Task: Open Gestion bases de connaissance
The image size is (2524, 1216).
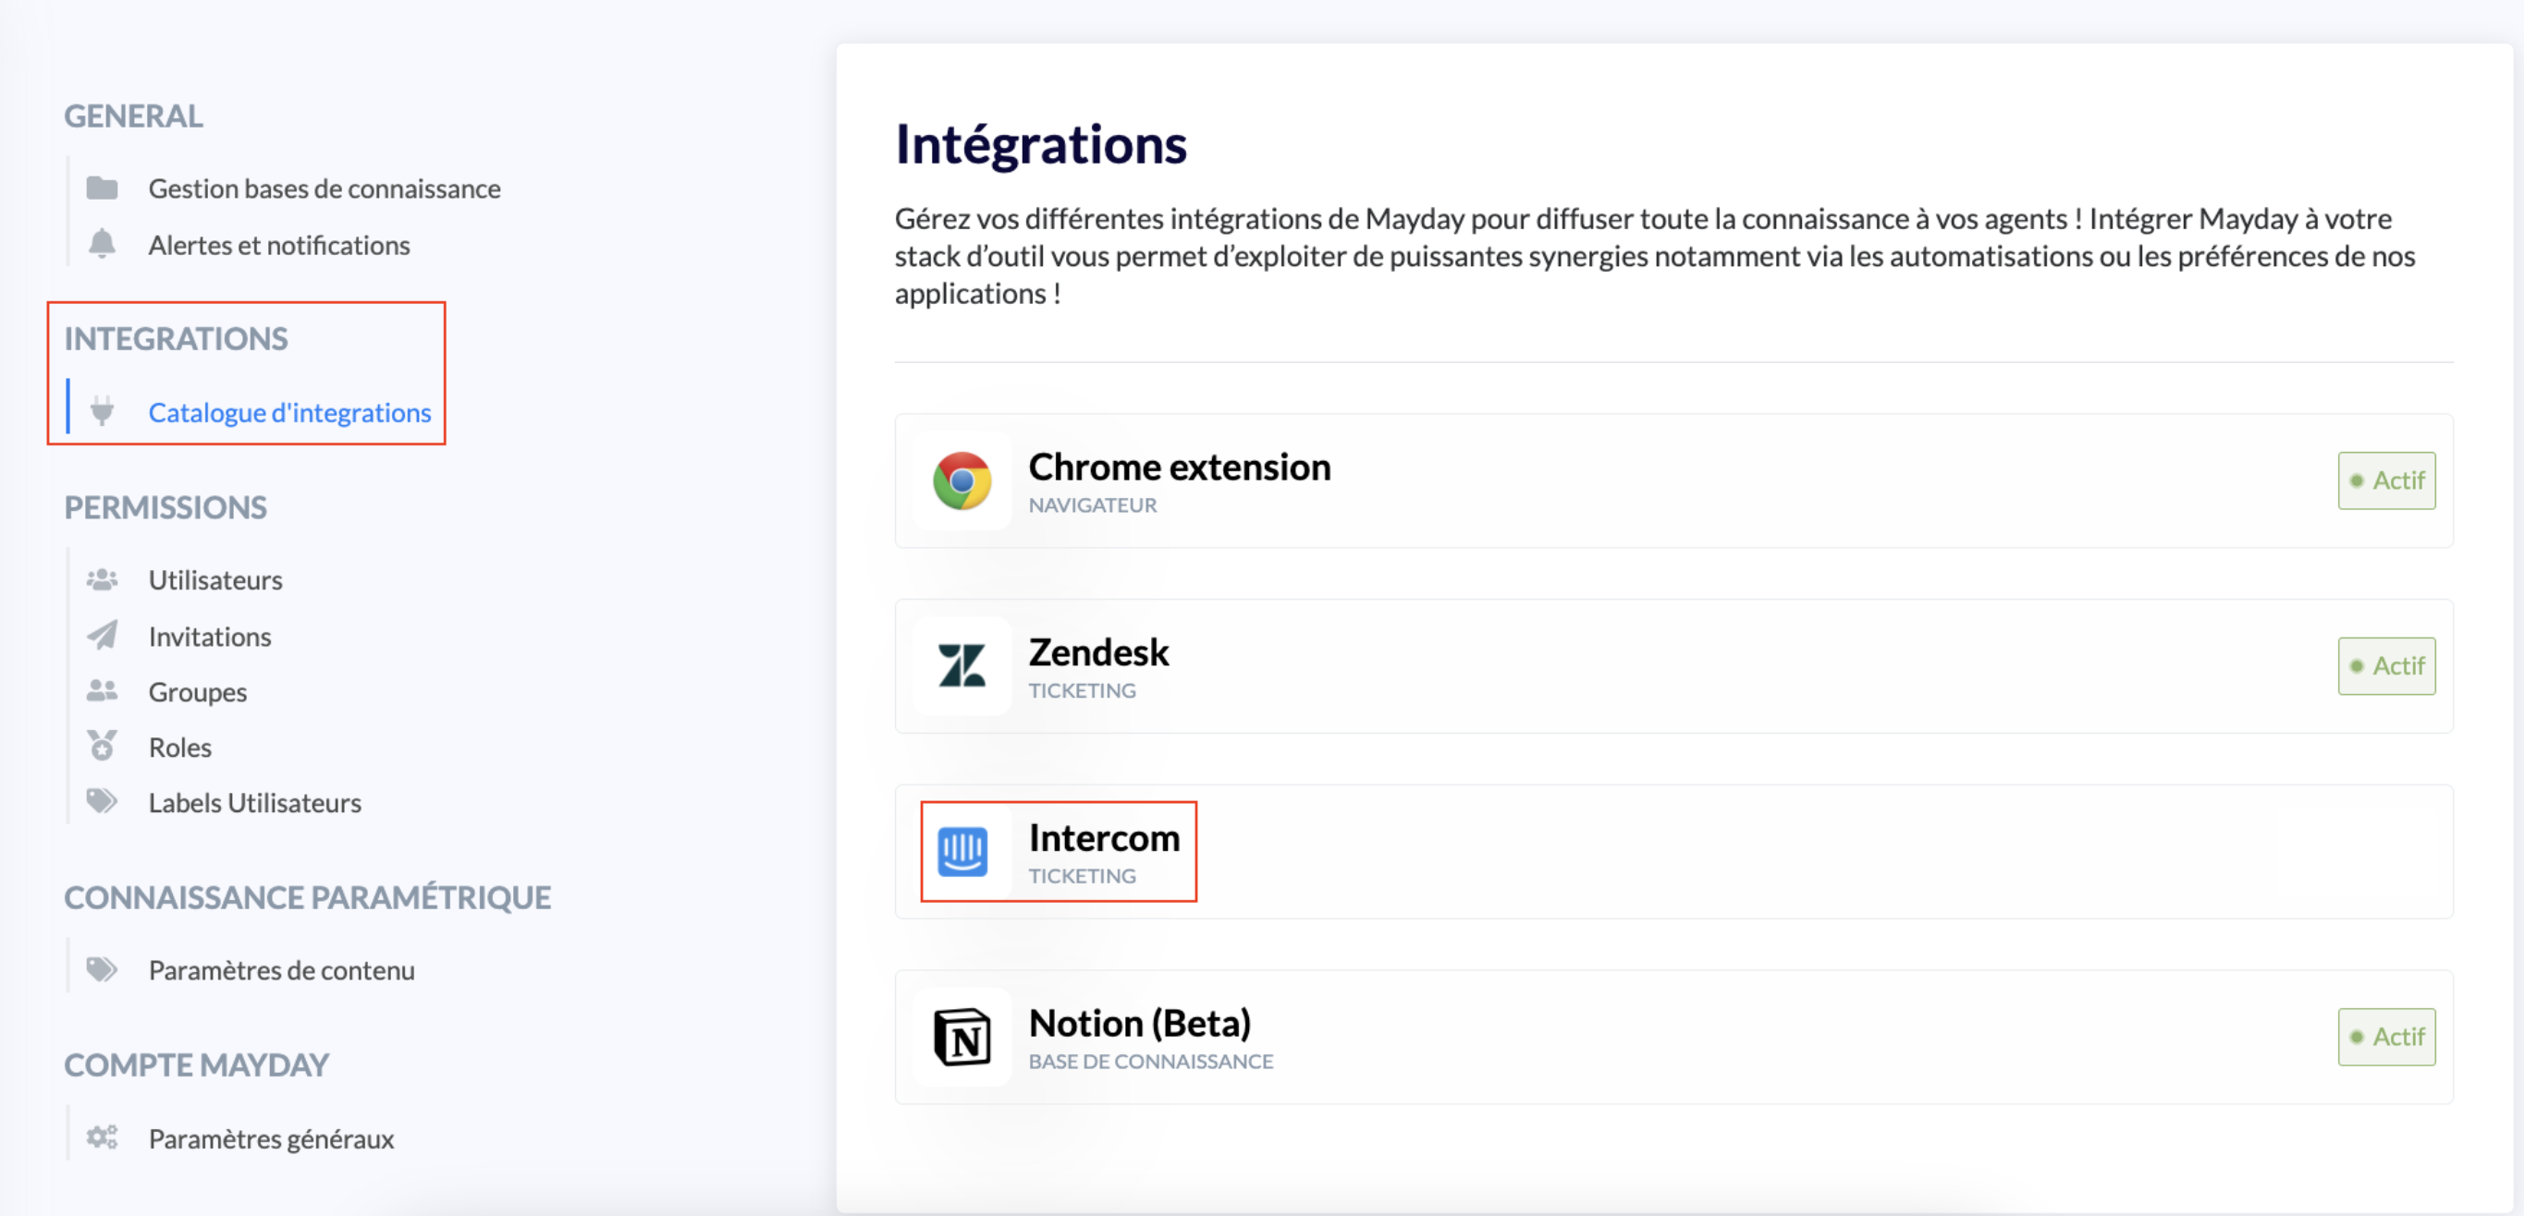Action: [325, 188]
